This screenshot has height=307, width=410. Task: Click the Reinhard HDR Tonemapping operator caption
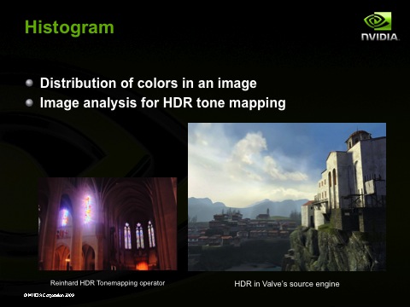(x=108, y=283)
